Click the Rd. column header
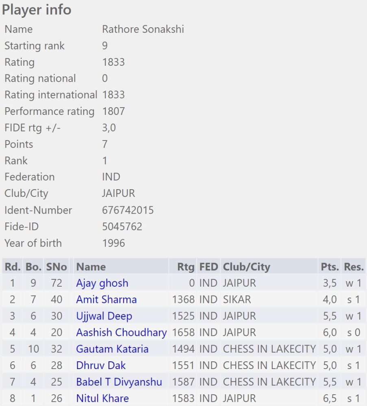This screenshot has height=406, width=367. pyautogui.click(x=13, y=267)
